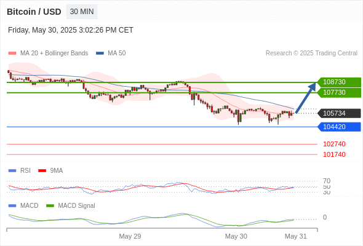Click the Research 2025 Trading Central credit
This screenshot has width=363, height=246.
click(311, 54)
